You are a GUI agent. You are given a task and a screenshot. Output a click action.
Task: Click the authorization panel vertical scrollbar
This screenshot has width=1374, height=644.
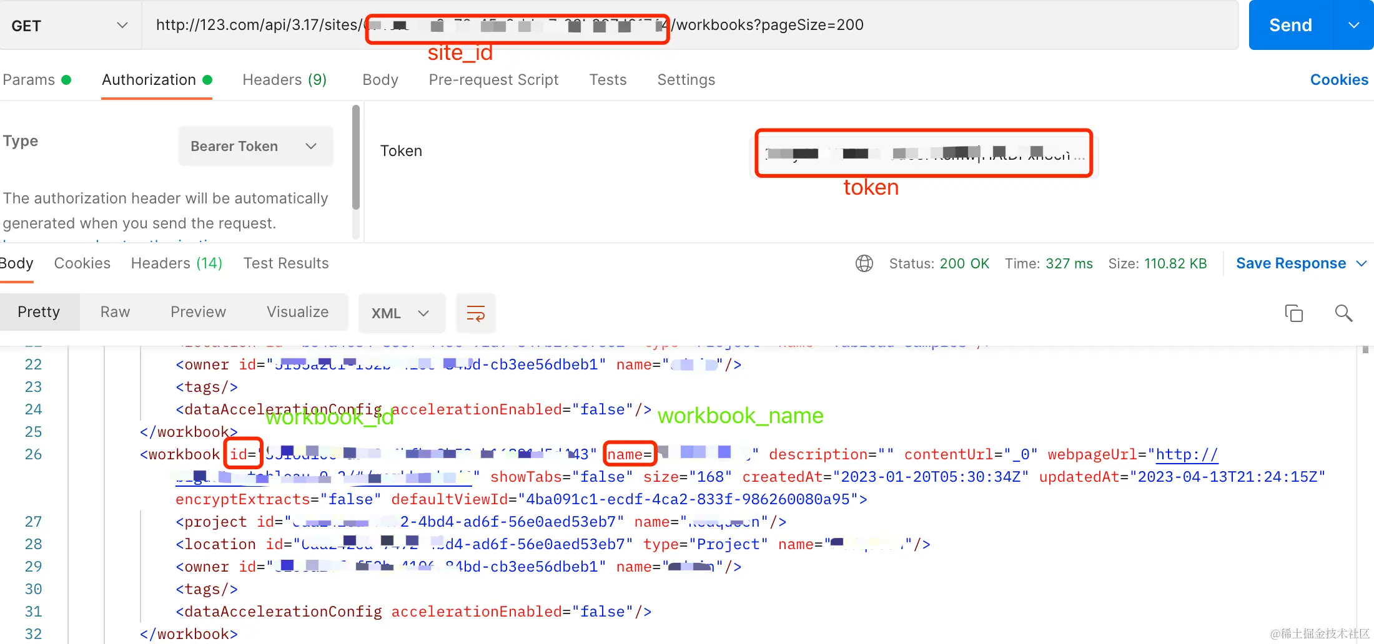356,157
